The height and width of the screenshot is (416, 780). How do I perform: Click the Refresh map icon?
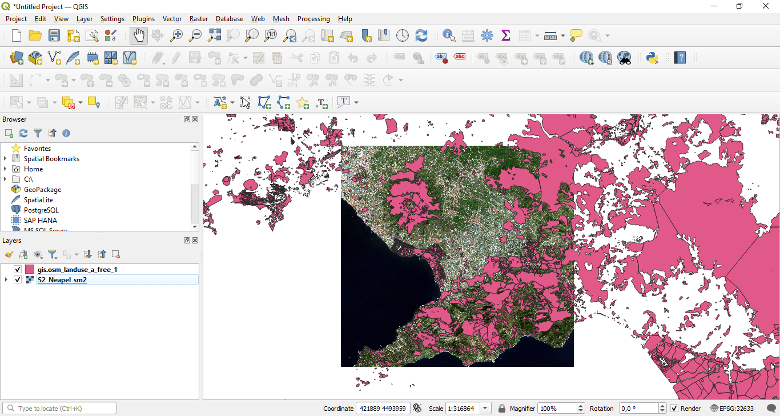pos(421,35)
